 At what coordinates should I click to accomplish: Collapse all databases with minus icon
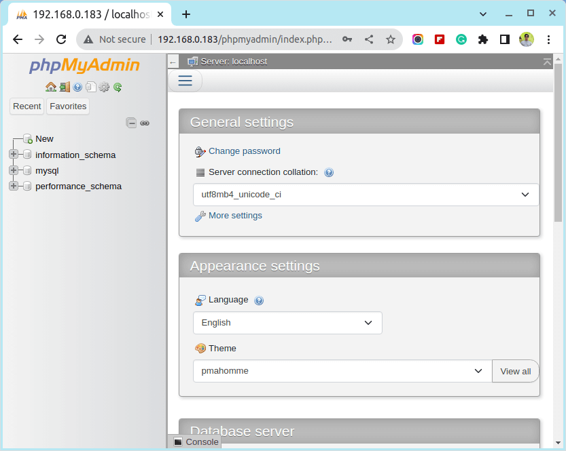131,123
